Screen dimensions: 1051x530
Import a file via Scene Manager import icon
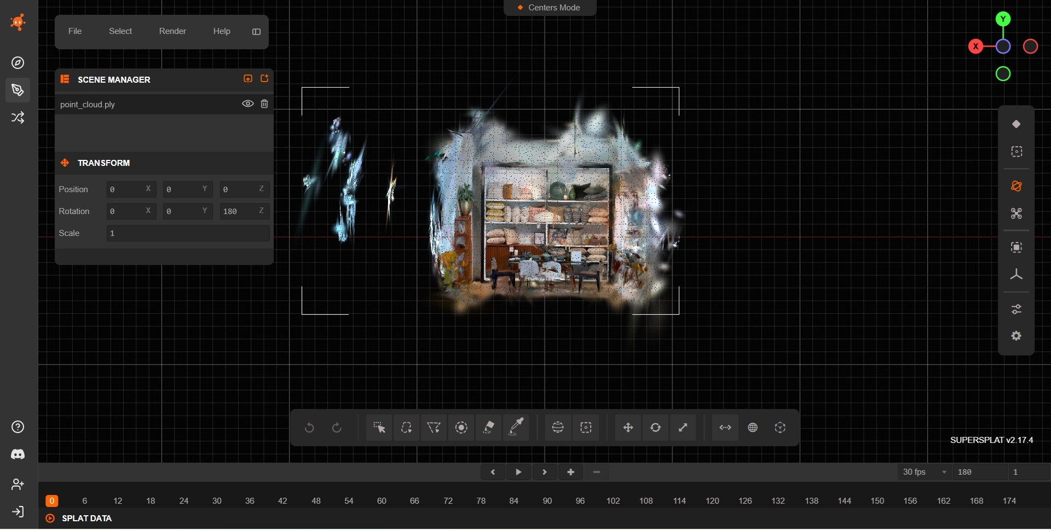pyautogui.click(x=248, y=79)
